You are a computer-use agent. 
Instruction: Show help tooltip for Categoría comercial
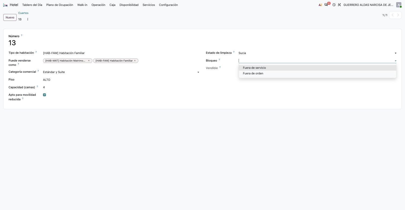coord(38,71)
